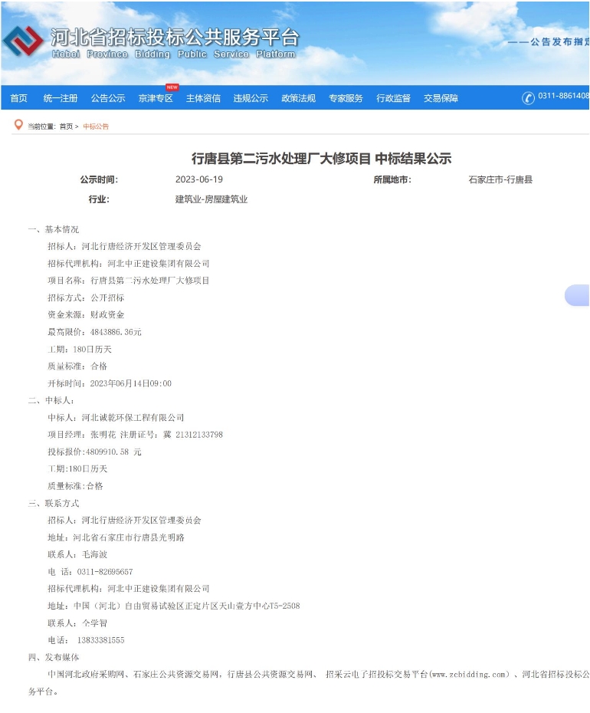This screenshot has height=713, width=590.
Task: Select 政策法规 from navigation
Action: [298, 98]
